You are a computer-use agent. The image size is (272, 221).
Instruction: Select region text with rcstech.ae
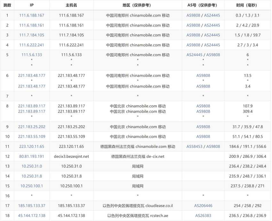click(138, 216)
